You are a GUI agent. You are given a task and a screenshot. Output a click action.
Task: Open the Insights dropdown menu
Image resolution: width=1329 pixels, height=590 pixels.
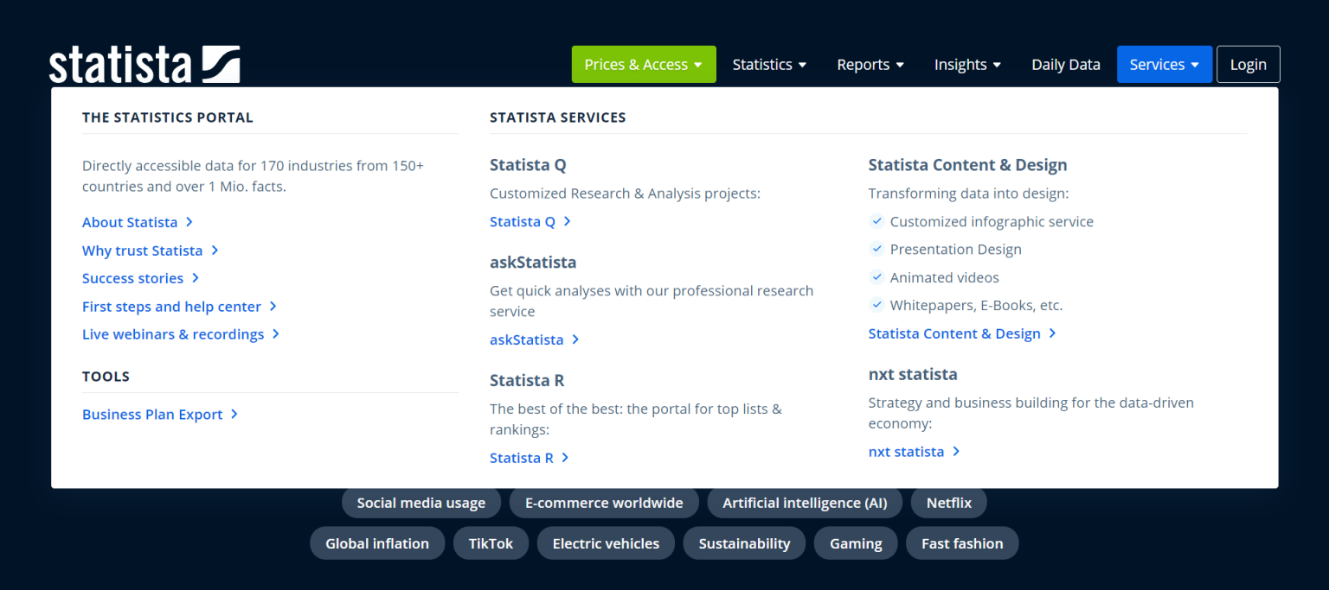click(x=966, y=65)
